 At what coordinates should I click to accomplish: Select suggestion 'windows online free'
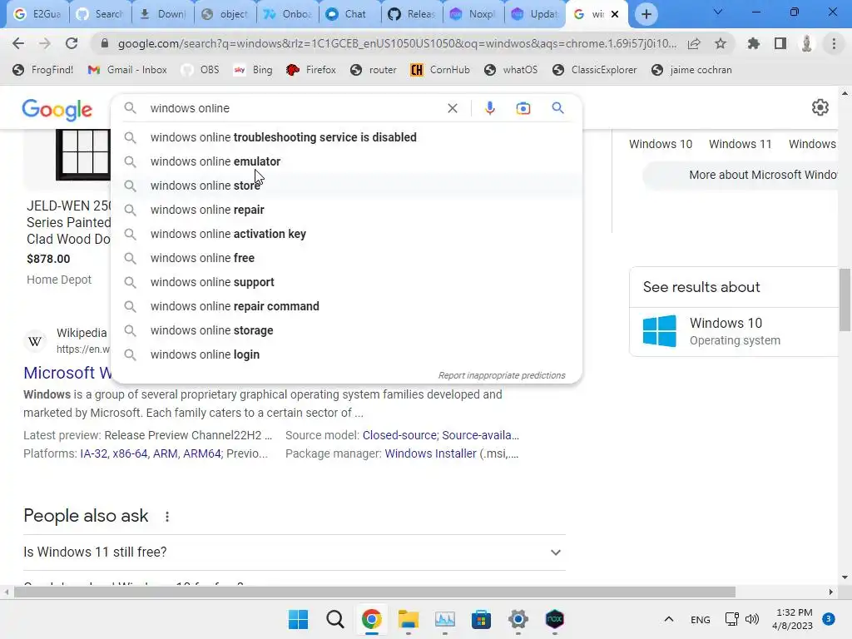346,258
